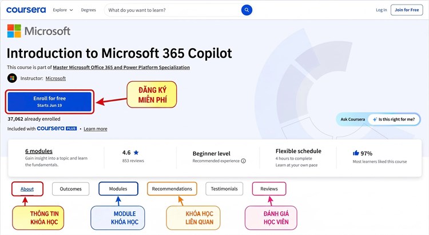Click the blue search magnifier icon
429x235 pixels.
(247, 10)
